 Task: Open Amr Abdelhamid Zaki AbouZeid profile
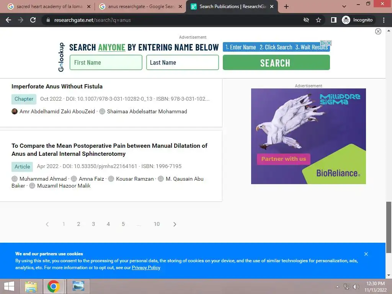pos(57,111)
